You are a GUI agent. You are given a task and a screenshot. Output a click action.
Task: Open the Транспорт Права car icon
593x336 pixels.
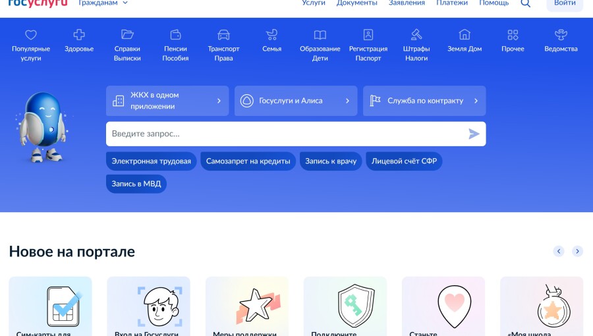pyautogui.click(x=223, y=35)
